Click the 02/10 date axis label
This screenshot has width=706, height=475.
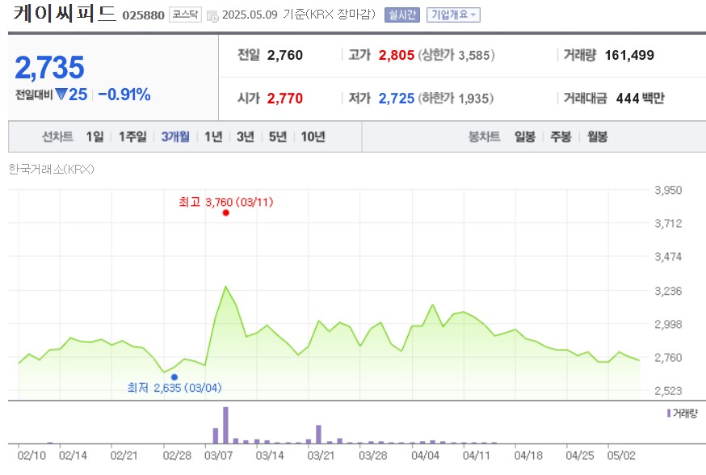(32, 456)
